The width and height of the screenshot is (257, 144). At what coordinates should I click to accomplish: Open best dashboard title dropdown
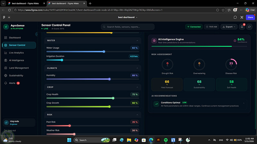pos(128,17)
